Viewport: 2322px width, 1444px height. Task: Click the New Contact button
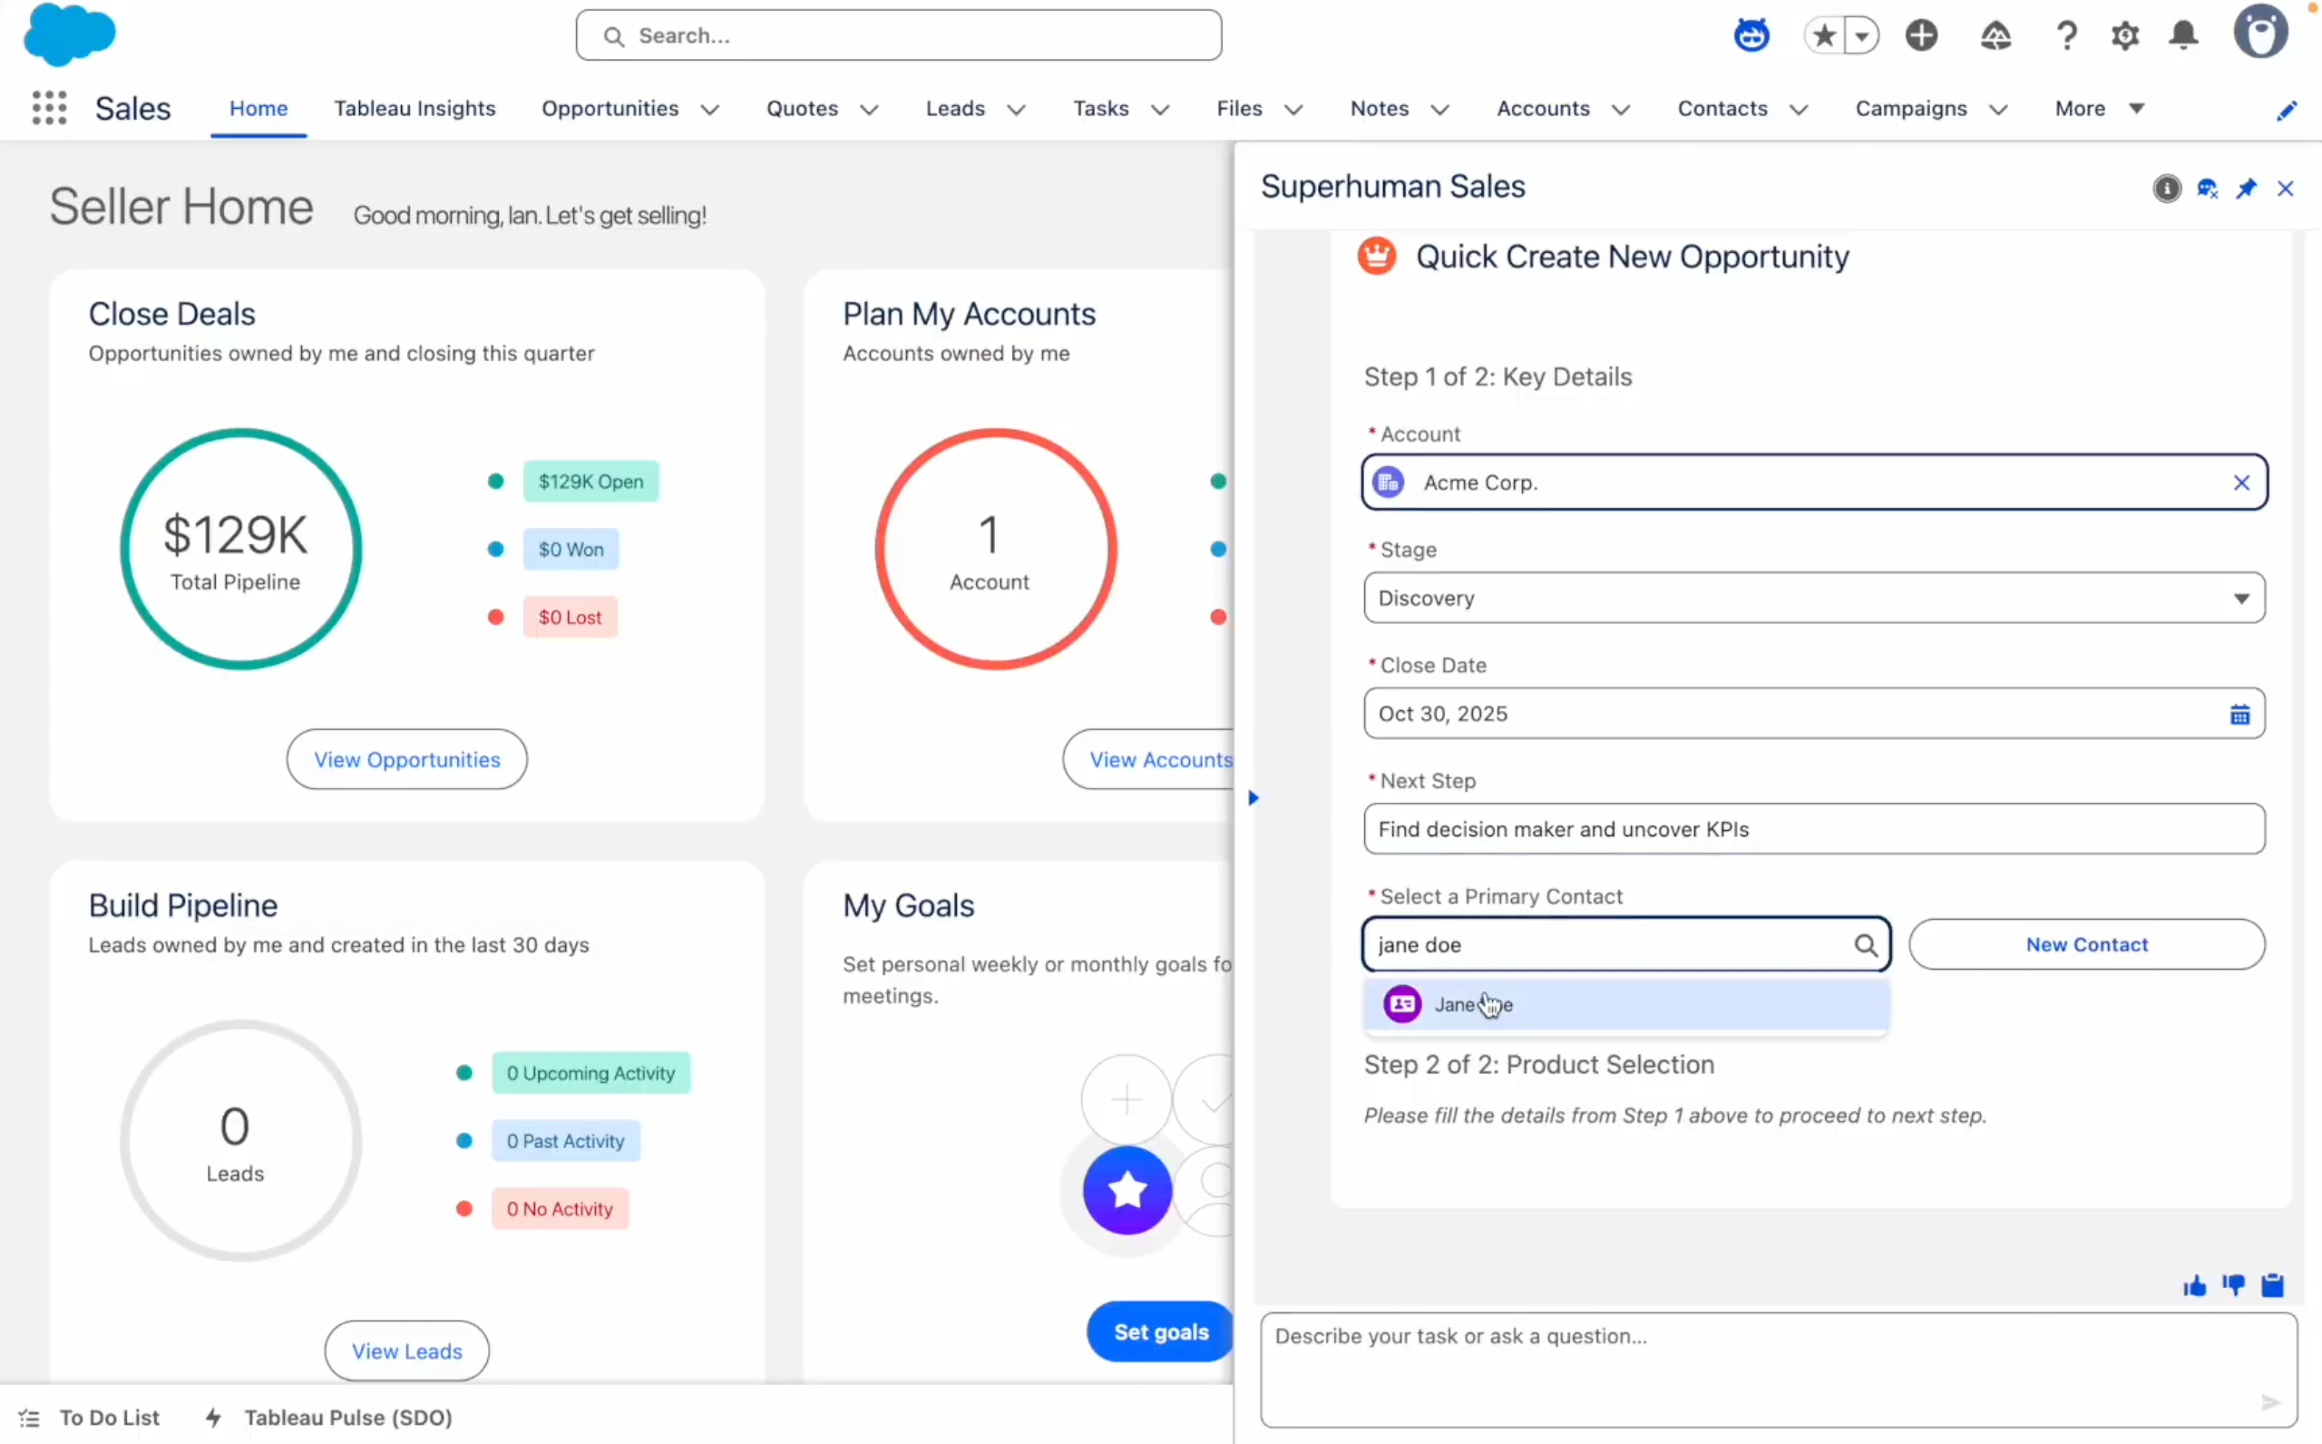[2086, 944]
